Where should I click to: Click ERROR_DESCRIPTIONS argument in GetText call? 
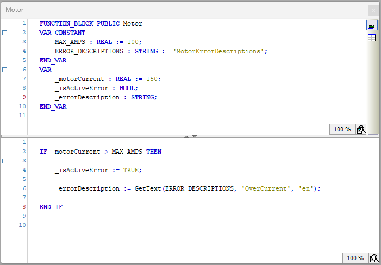click(x=199, y=189)
